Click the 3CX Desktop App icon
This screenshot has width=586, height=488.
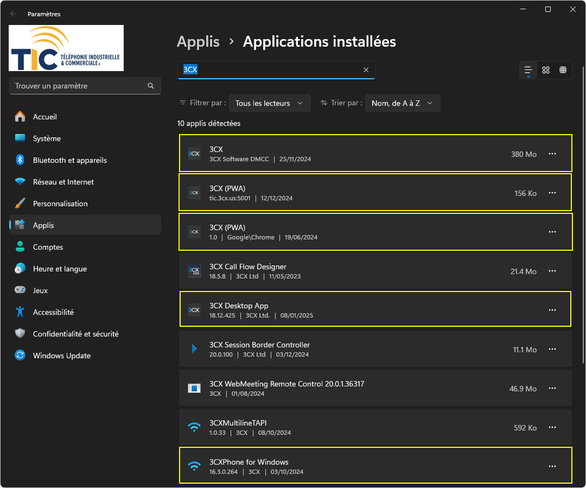pos(194,310)
